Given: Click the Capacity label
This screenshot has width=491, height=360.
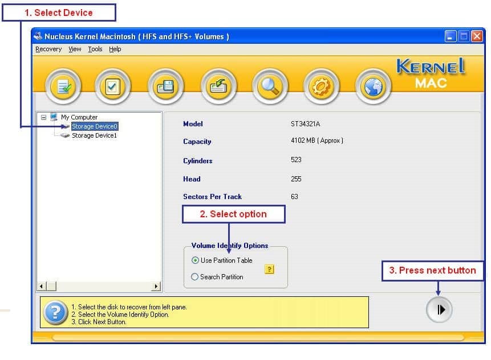Looking at the screenshot, I should (x=197, y=142).
